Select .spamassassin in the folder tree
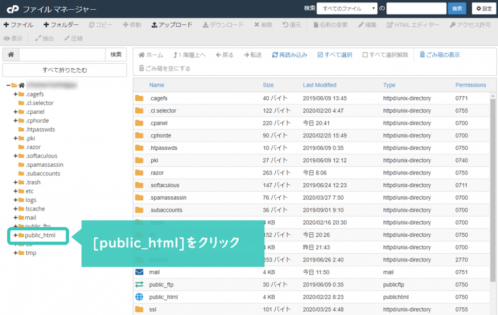 (x=44, y=165)
